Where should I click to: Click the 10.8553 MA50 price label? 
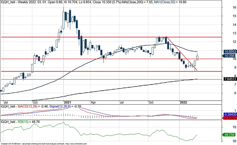coord(230,52)
